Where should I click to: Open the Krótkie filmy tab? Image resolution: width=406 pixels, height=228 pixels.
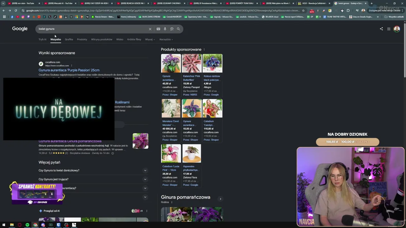tap(134, 40)
